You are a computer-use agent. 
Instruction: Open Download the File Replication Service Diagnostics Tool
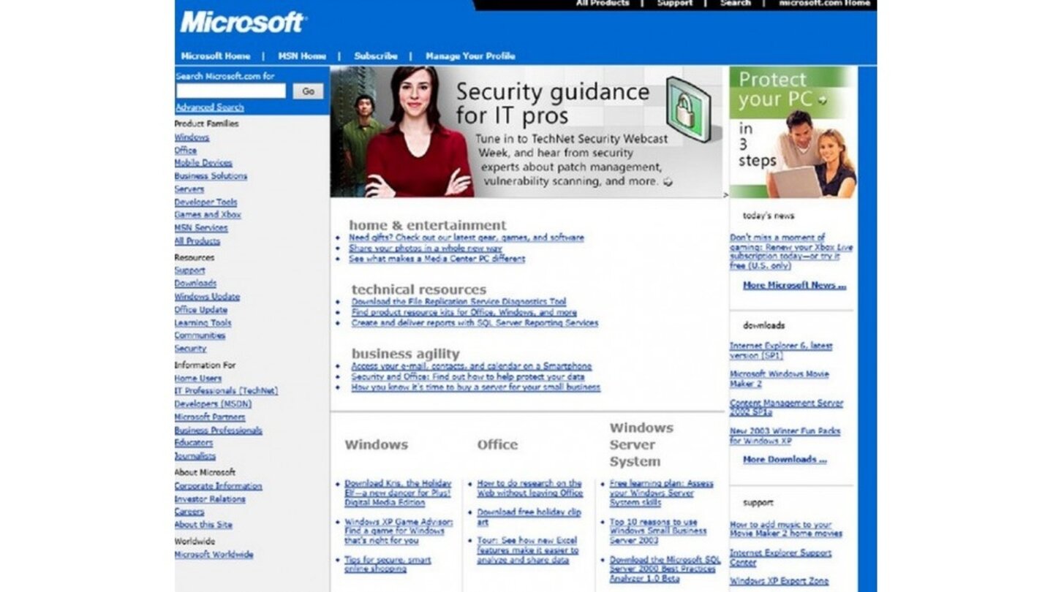point(458,302)
